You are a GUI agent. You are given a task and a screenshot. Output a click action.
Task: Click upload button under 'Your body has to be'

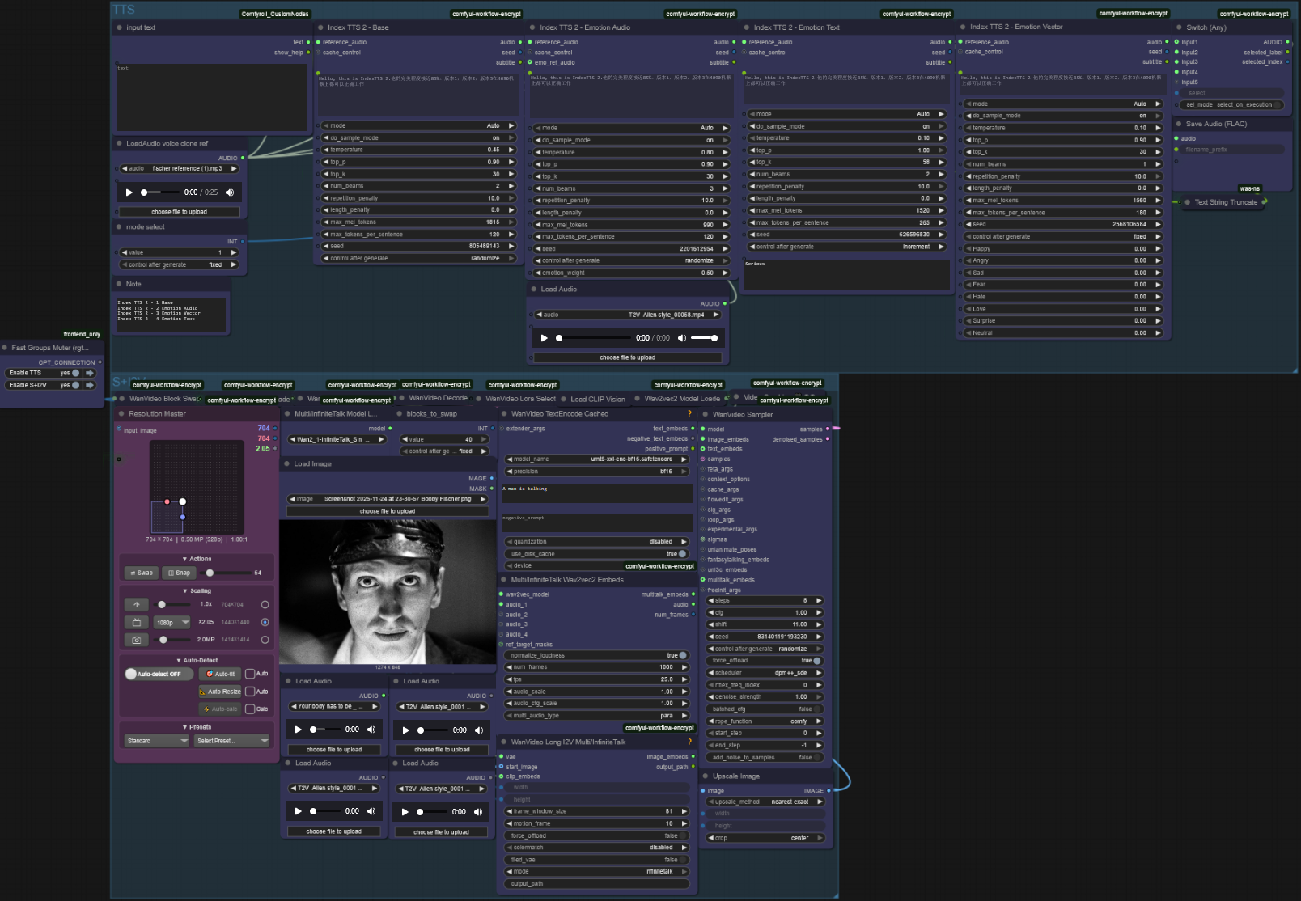(x=334, y=750)
